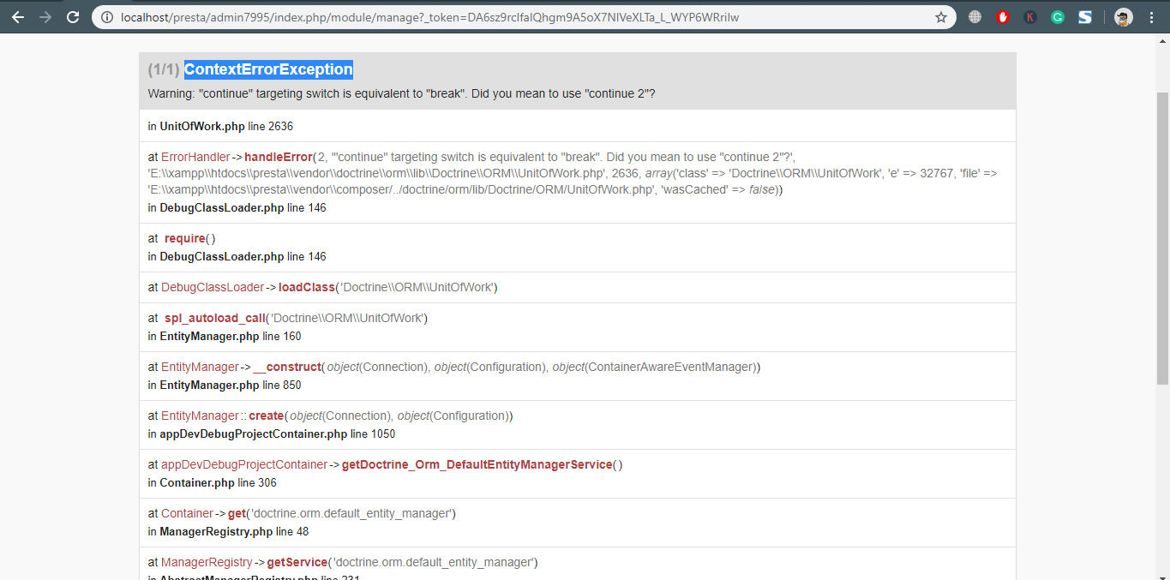Click the scrollbar up arrow
Viewport: 1170px width, 580px height.
(1164, 39)
